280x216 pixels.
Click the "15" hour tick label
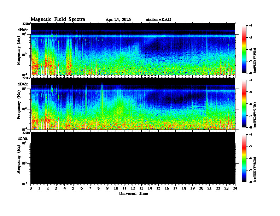[158, 188]
